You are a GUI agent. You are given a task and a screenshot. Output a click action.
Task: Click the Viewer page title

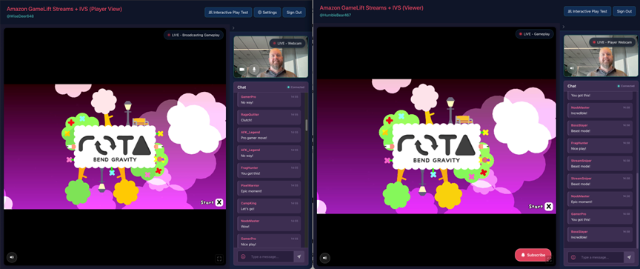(371, 7)
